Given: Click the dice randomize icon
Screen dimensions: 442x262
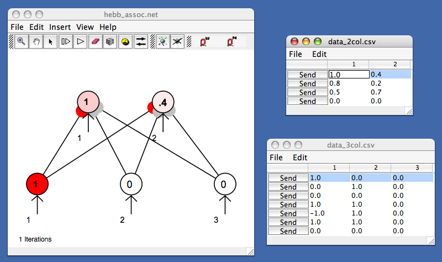Looking at the screenshot, I should click(x=110, y=41).
